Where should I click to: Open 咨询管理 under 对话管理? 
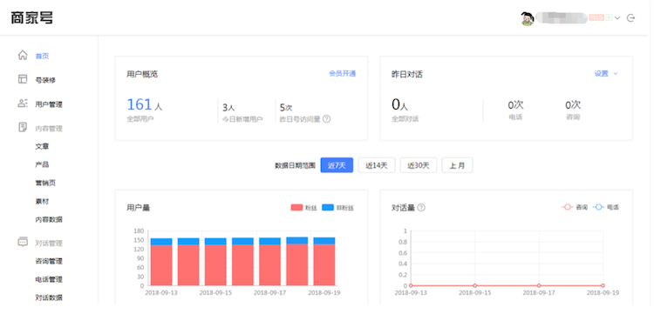point(49,261)
